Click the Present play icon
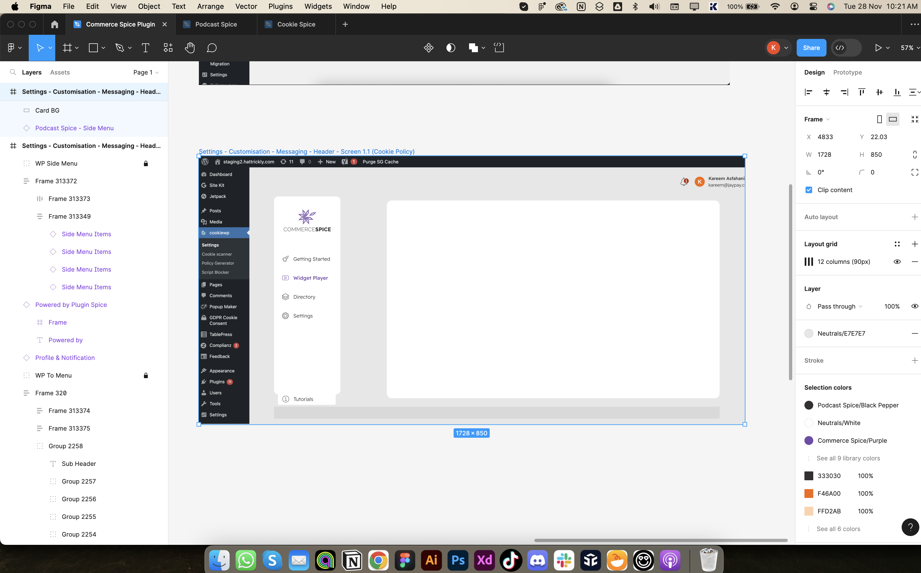 click(878, 48)
